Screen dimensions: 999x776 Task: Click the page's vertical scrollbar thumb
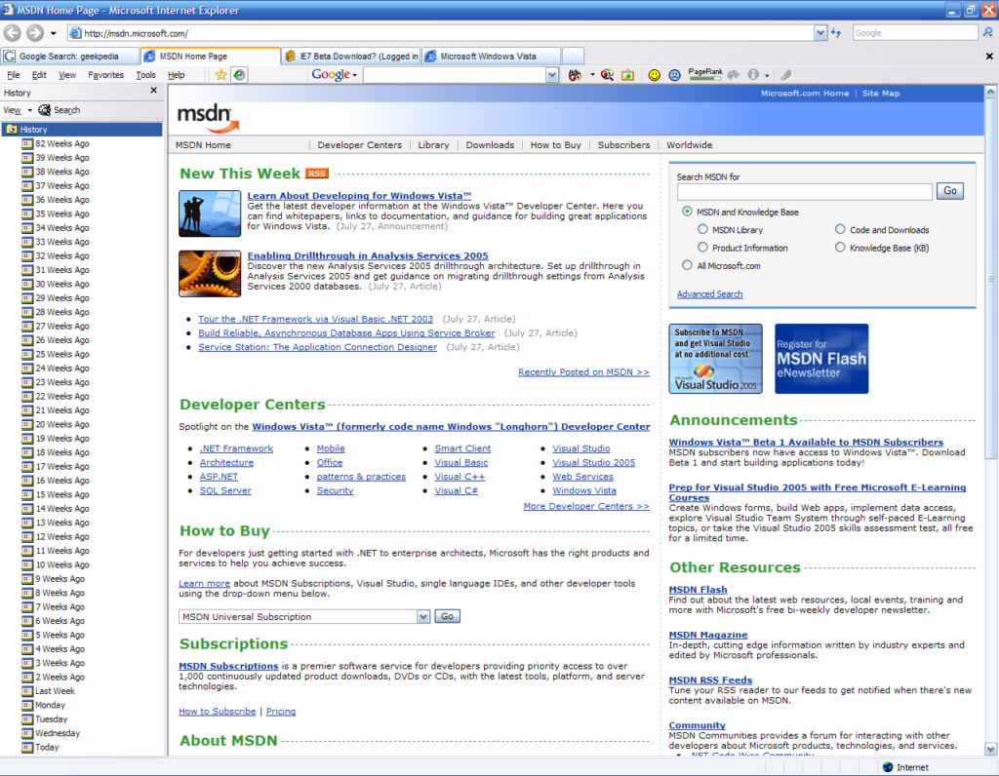[991, 278]
